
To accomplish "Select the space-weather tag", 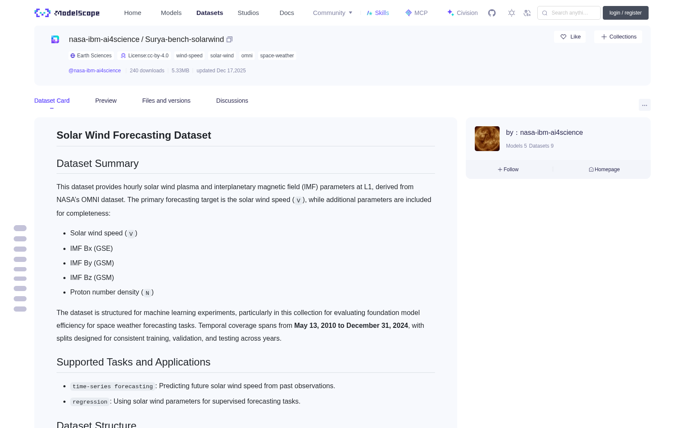I will (x=277, y=56).
